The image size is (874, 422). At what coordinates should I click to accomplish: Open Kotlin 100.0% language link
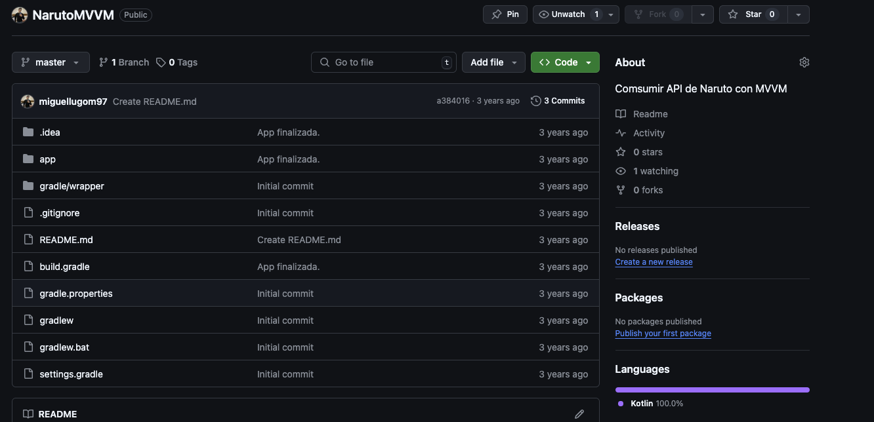click(651, 404)
